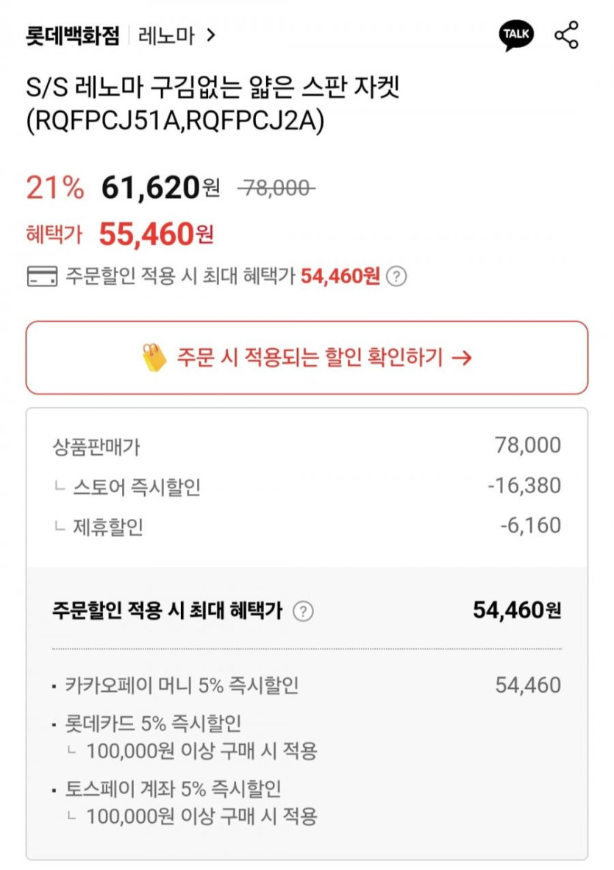Click the struck-through 78,000 original price
614x870 pixels.
point(276,188)
